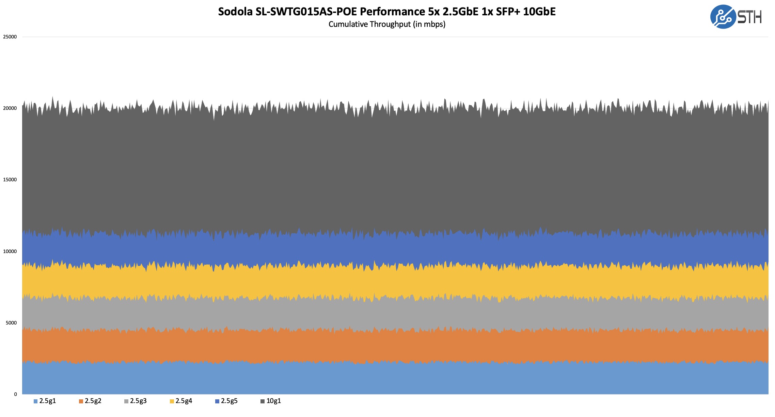Select the 10g1 legend label
Viewport: 775px width, 417px height.
(273, 401)
